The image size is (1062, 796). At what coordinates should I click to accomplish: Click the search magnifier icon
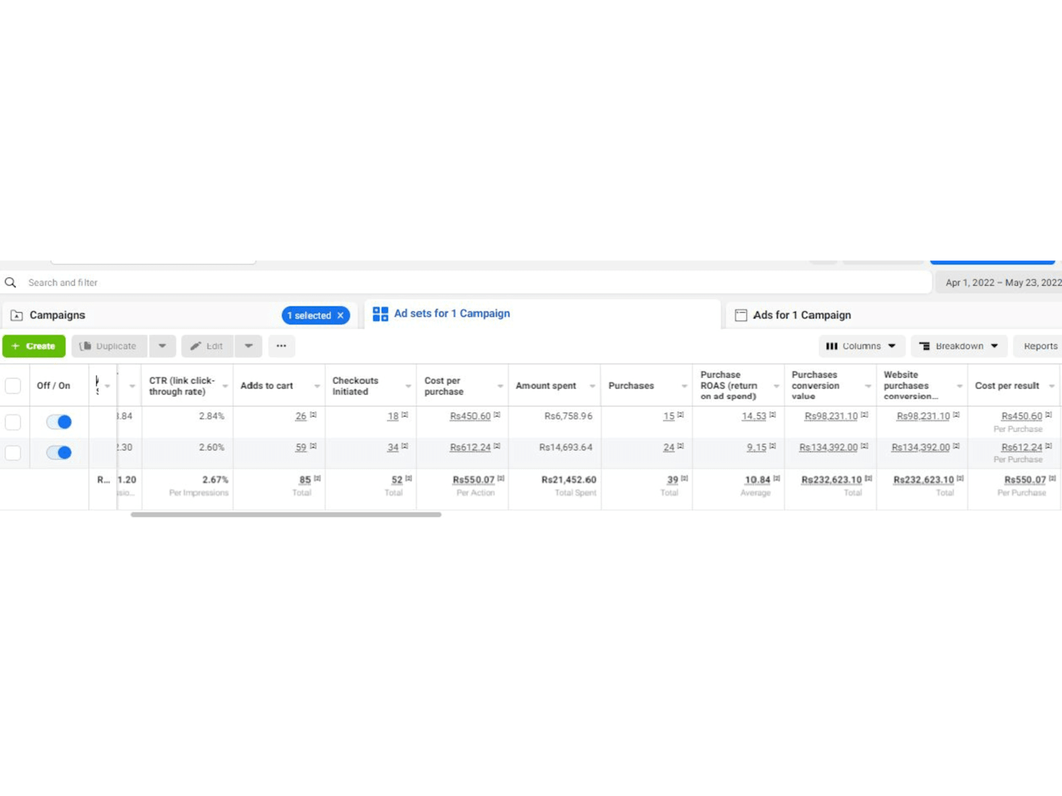click(x=11, y=282)
